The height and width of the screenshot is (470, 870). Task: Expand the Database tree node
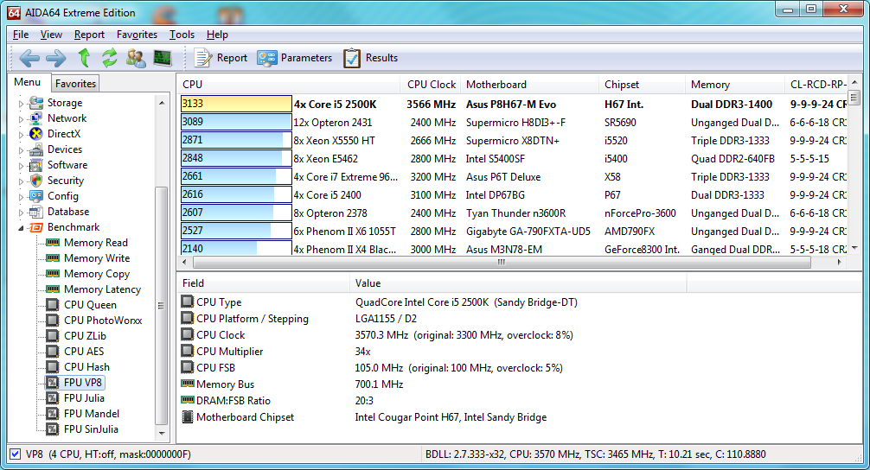click(21, 212)
